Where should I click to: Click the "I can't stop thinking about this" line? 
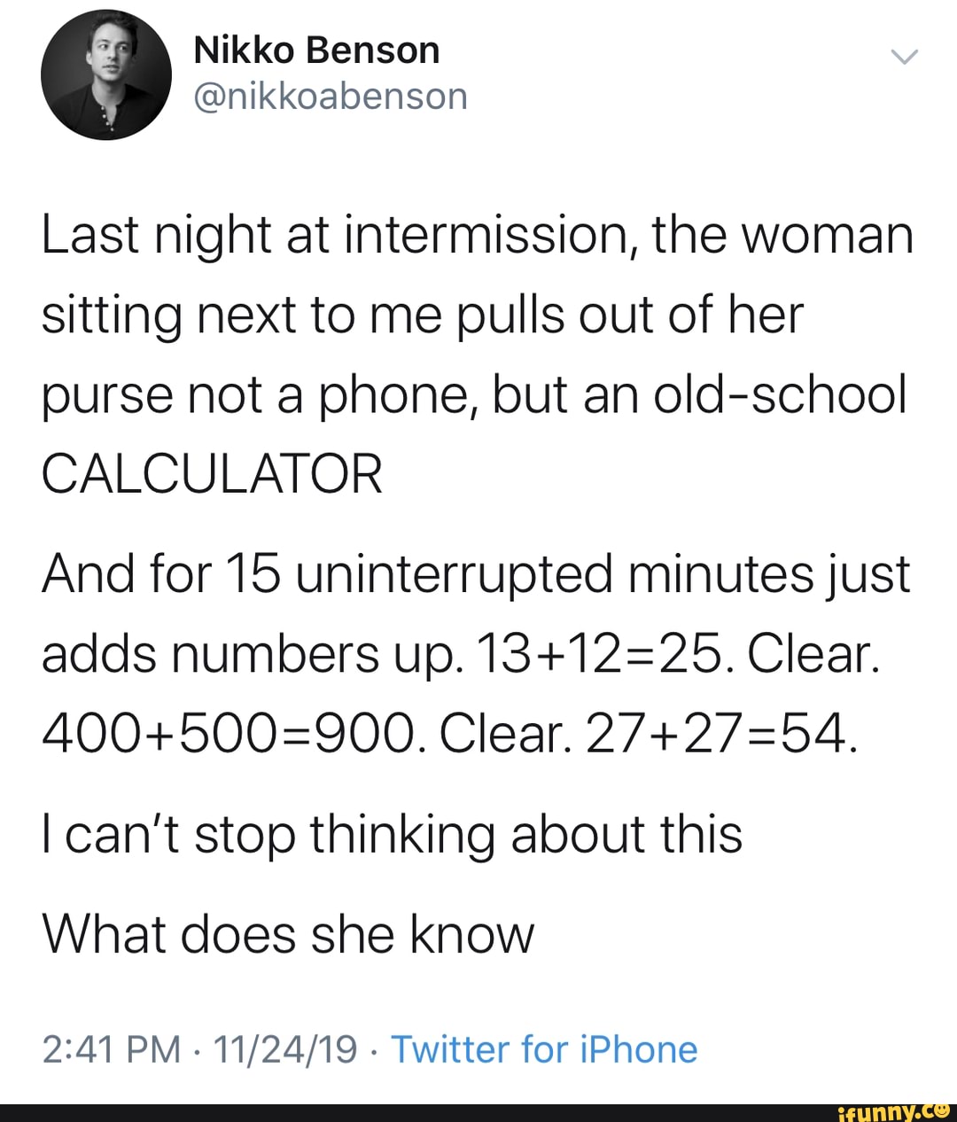(x=392, y=834)
